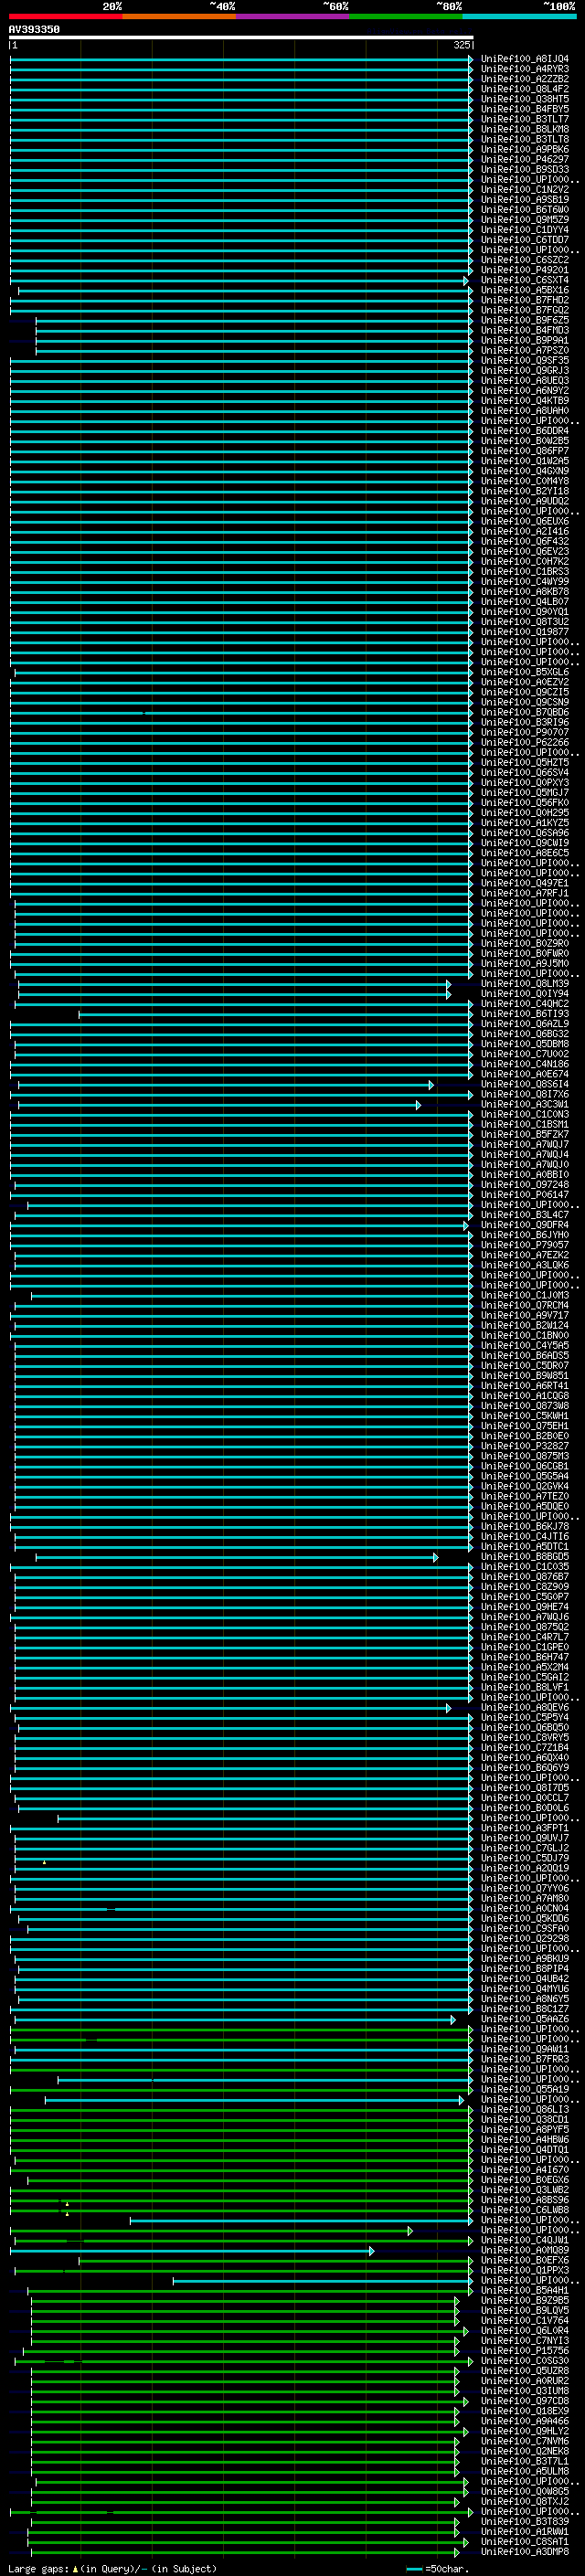
Task: Open hit UniRef100_Q8I7X6
Action: click(524, 1095)
